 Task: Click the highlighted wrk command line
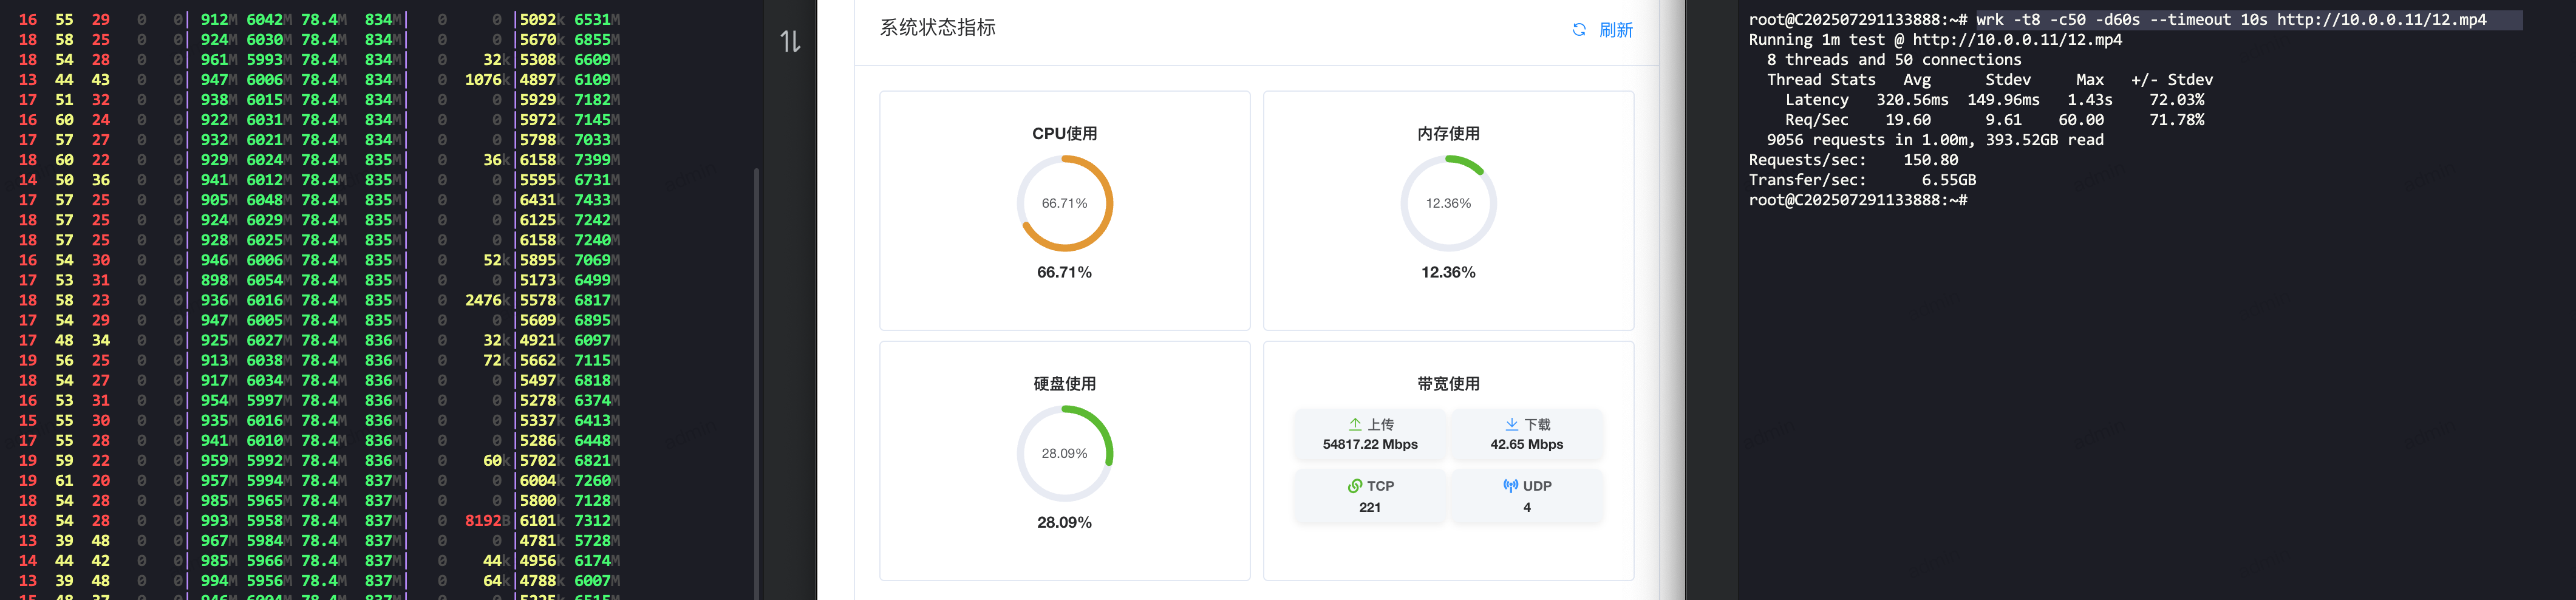2230,20
